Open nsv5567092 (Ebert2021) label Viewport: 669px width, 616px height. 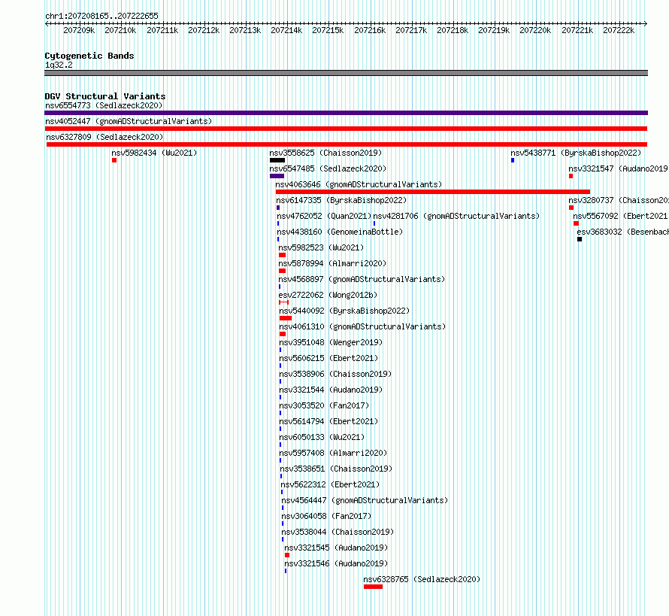(x=621, y=216)
